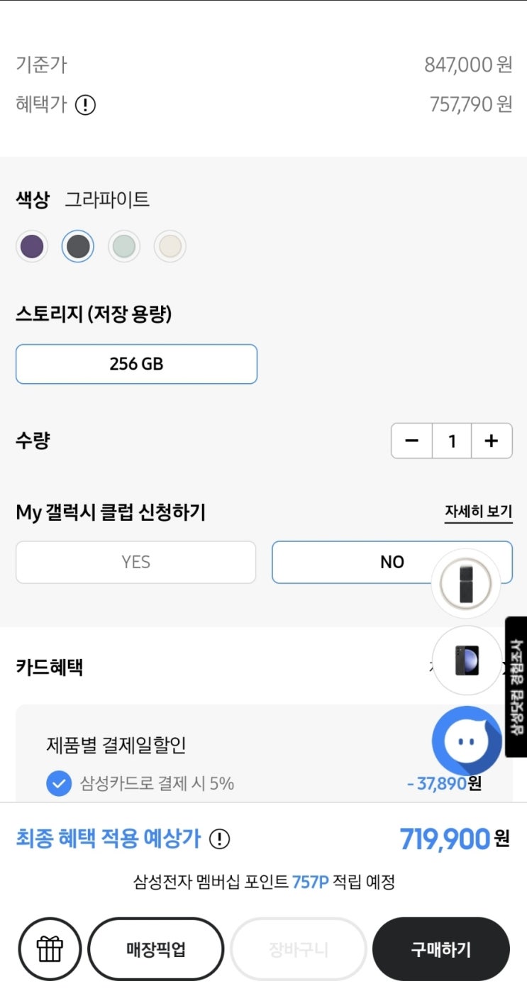
Task: Open the floating flip phone thumbnail
Action: 466,583
